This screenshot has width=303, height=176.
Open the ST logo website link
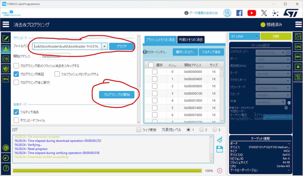pyautogui.click(x=291, y=13)
